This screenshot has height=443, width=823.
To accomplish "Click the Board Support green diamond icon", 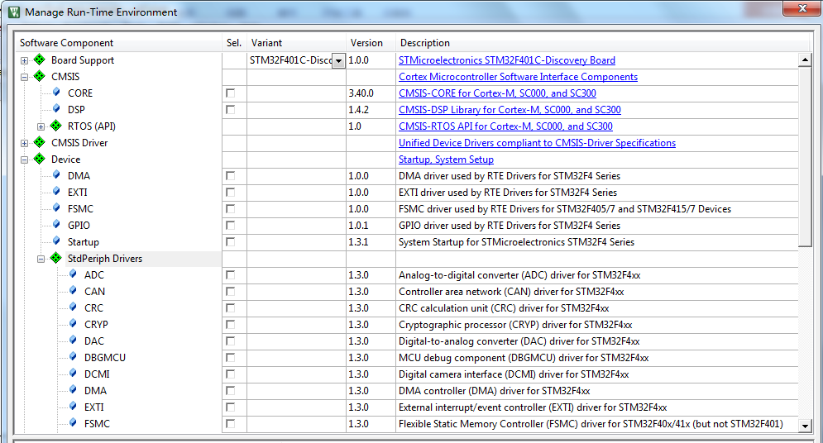I will tap(40, 60).
